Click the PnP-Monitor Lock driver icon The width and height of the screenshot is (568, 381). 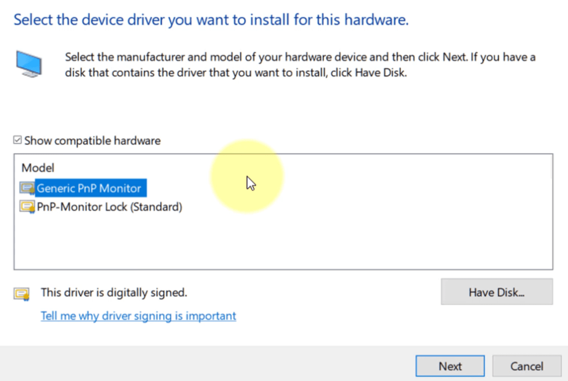click(27, 207)
